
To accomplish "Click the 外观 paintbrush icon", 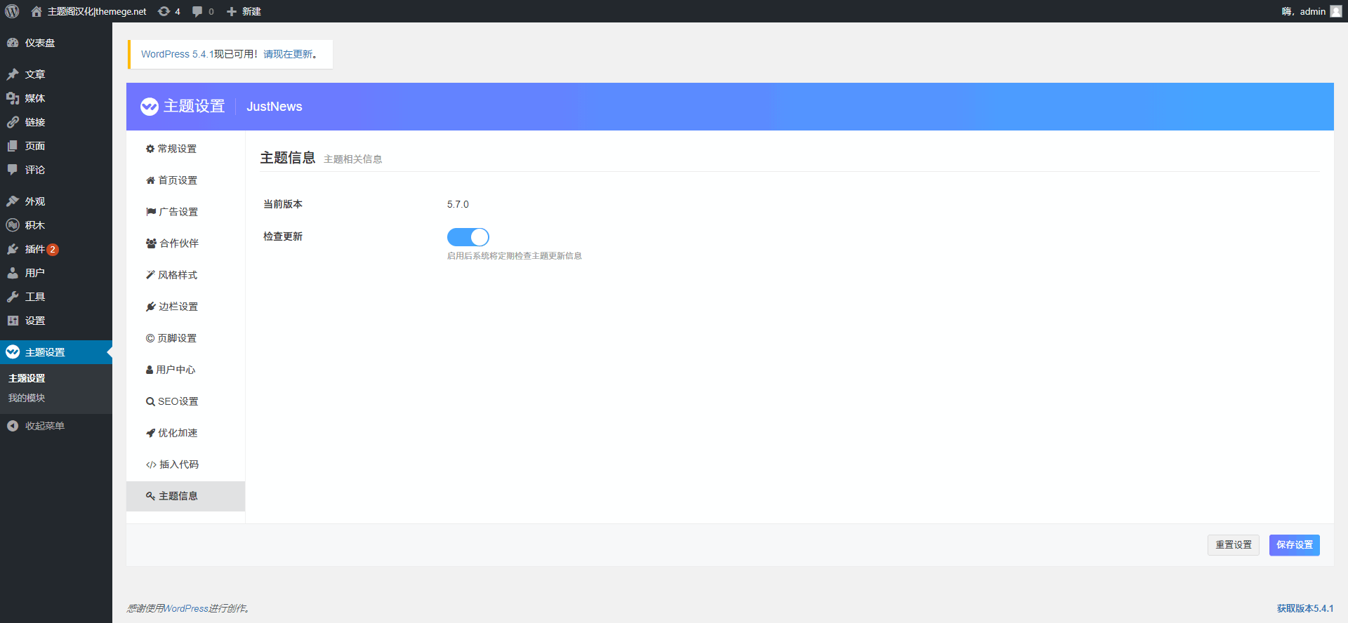I will [x=13, y=201].
